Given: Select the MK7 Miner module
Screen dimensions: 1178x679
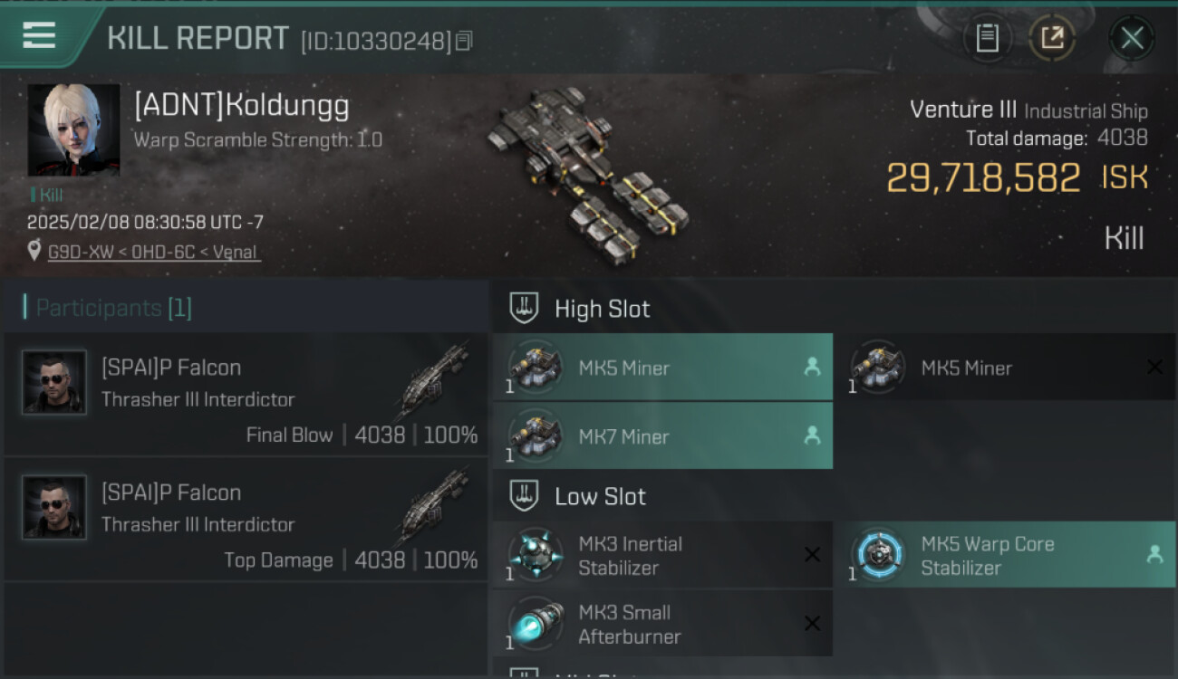Looking at the screenshot, I should tap(662, 435).
